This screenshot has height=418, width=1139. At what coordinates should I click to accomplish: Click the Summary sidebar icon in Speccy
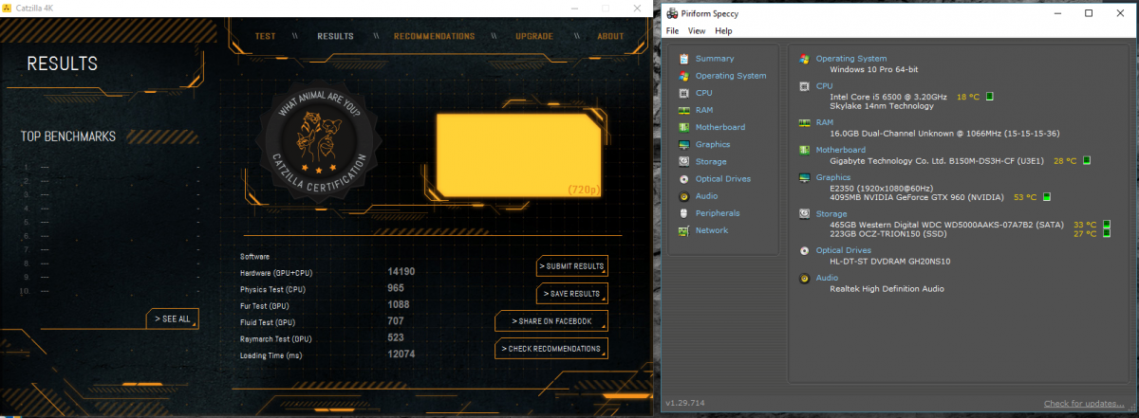(684, 59)
